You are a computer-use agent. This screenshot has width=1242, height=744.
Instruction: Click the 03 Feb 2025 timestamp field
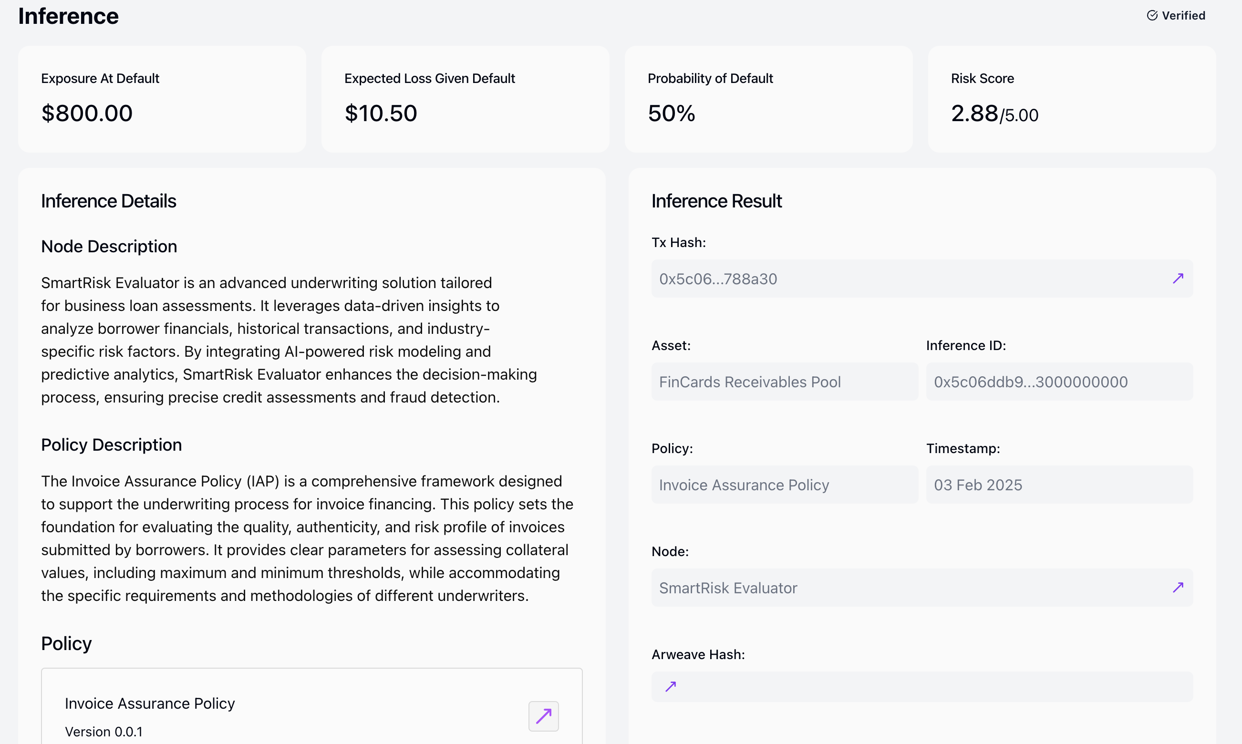coord(1058,485)
